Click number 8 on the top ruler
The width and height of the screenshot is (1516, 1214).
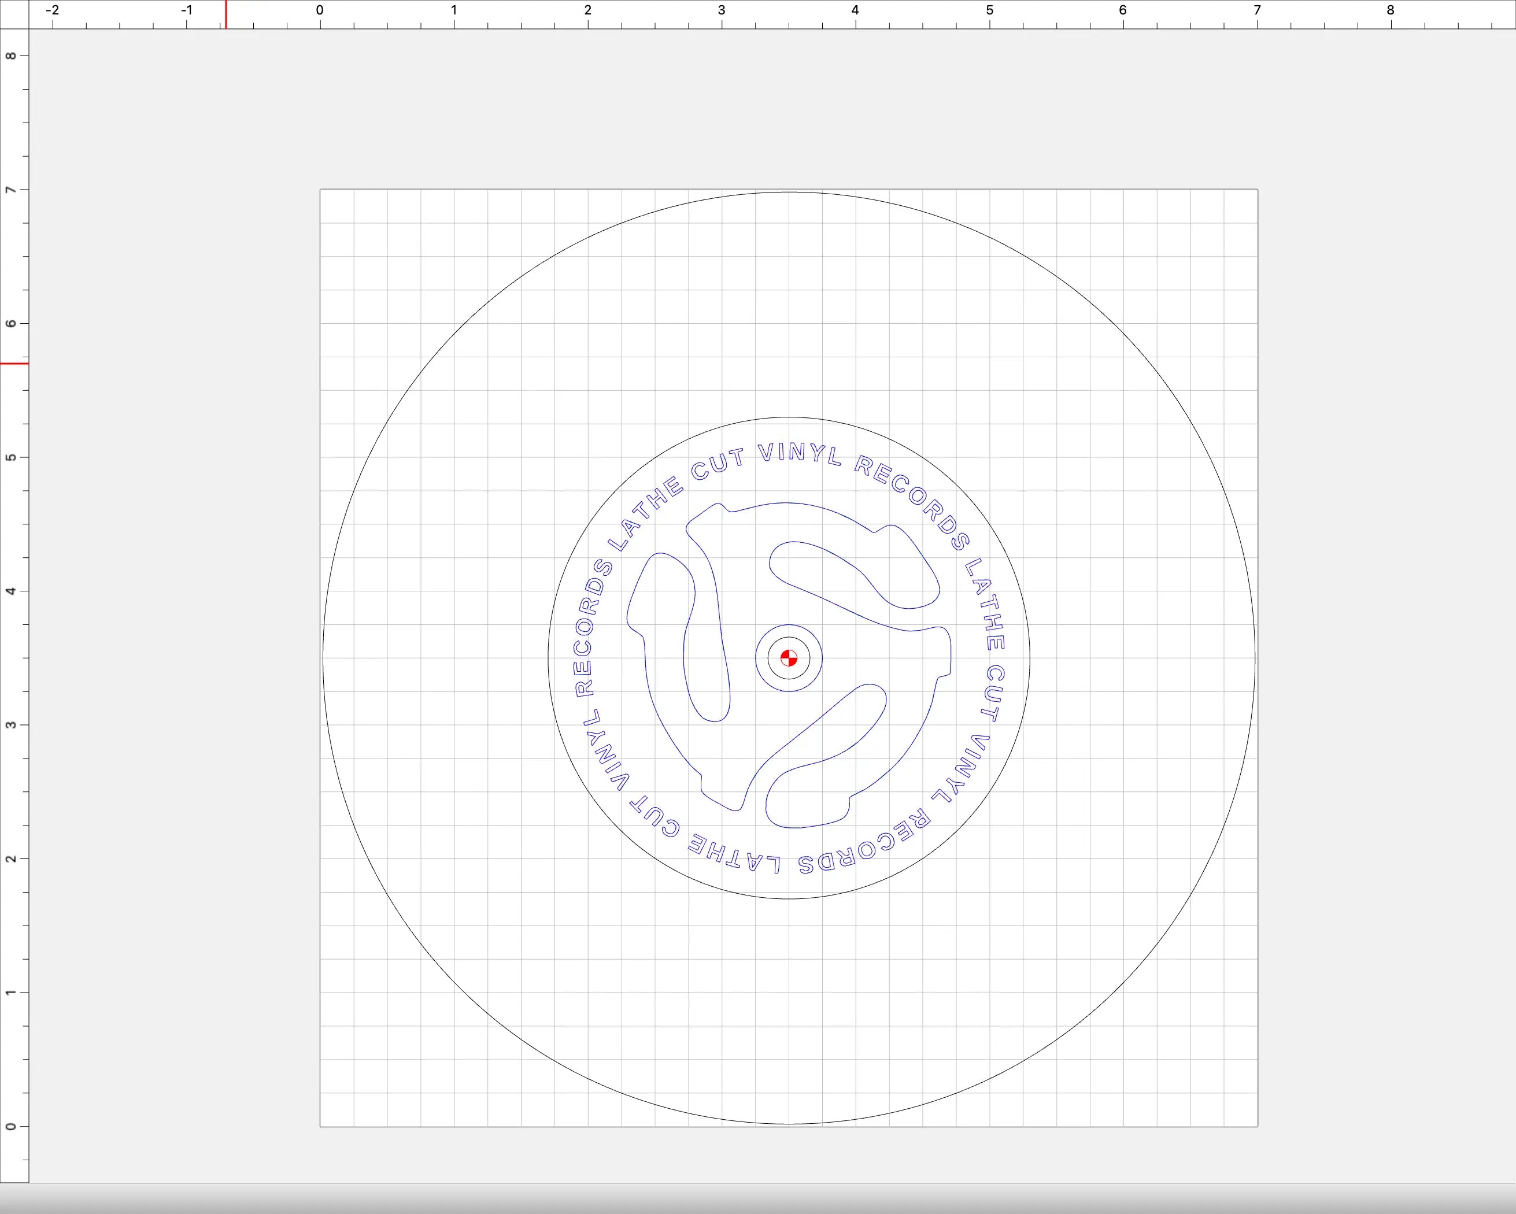point(1390,10)
